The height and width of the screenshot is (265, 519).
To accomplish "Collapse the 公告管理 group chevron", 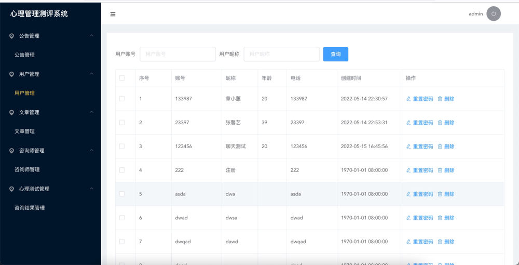I will [92, 36].
